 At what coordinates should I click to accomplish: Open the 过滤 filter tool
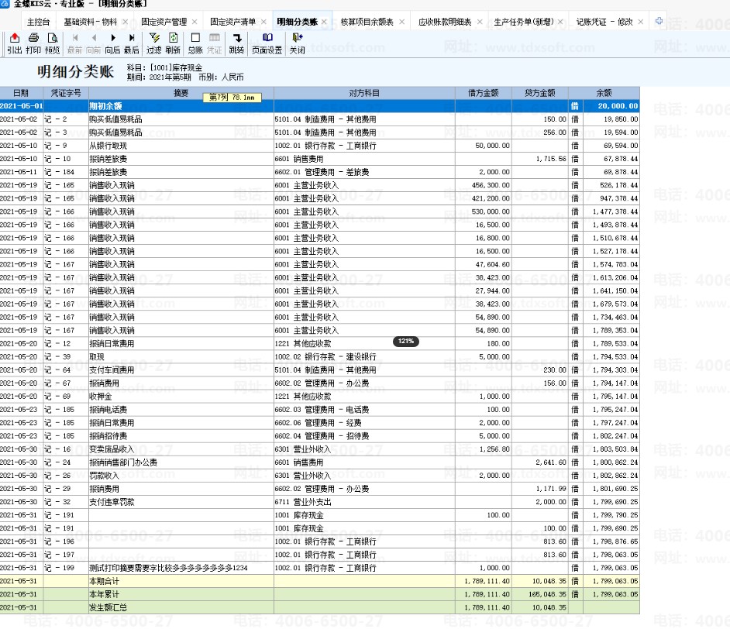[x=154, y=43]
